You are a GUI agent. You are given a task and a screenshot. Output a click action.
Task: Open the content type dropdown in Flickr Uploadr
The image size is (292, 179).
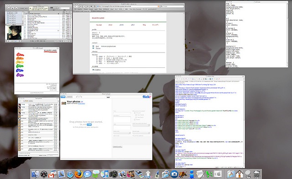pos(141,133)
